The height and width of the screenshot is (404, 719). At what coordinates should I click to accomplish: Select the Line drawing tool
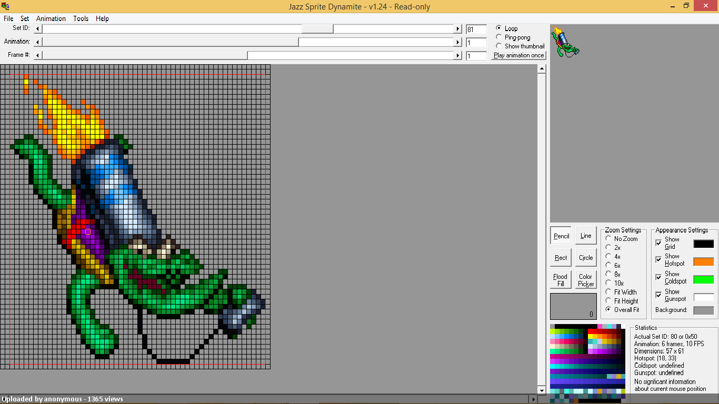click(x=586, y=236)
